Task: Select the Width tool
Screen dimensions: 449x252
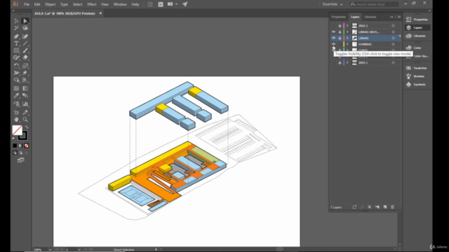Action: click(x=16, y=73)
